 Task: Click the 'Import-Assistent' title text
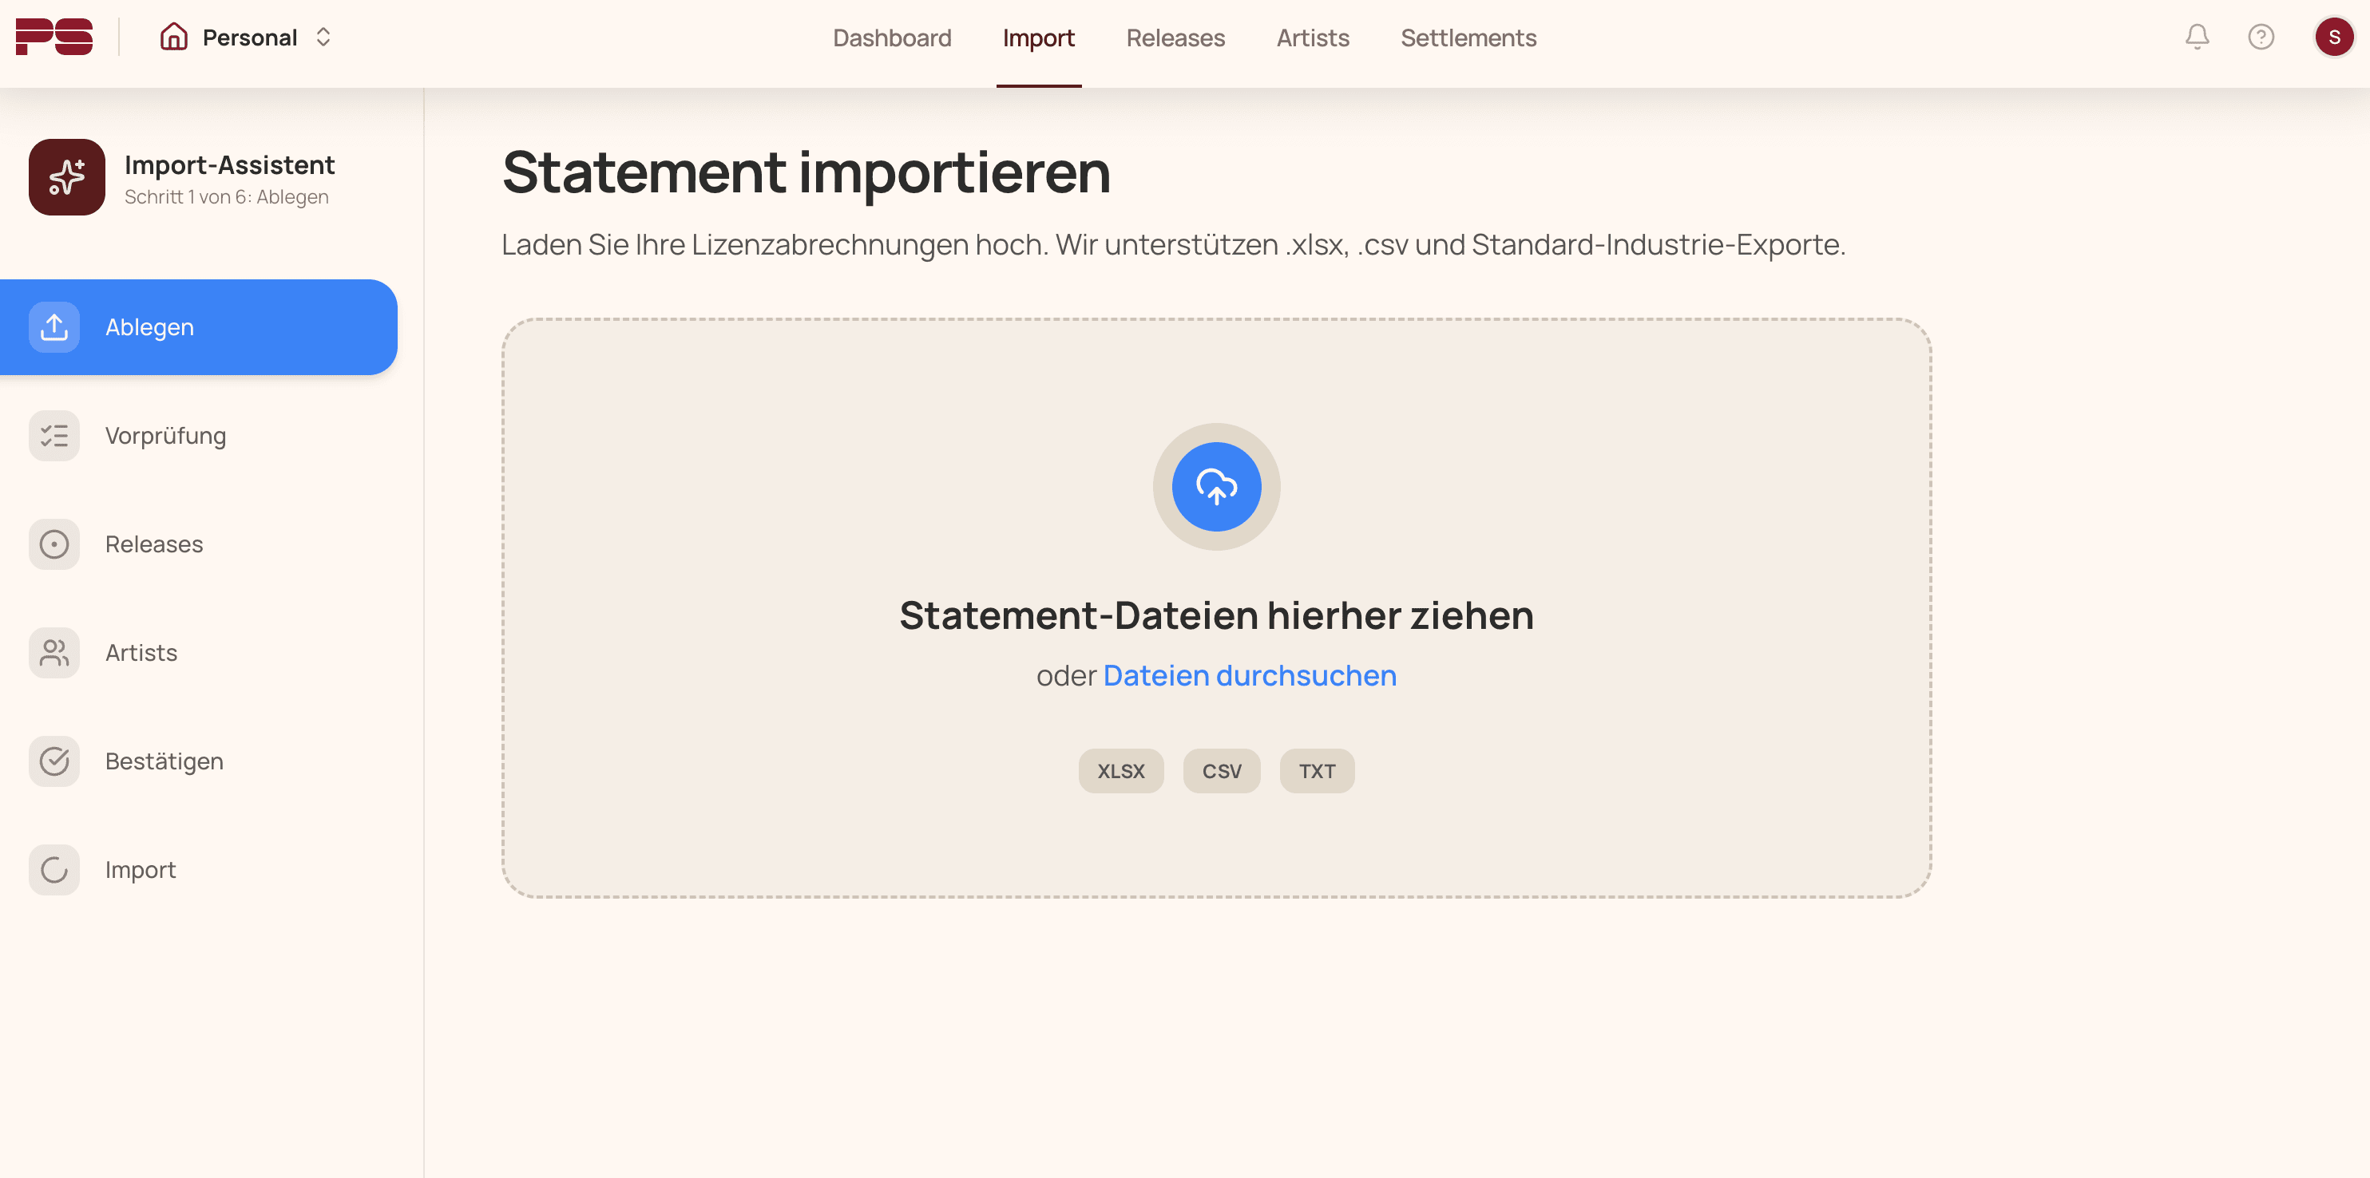coord(229,164)
